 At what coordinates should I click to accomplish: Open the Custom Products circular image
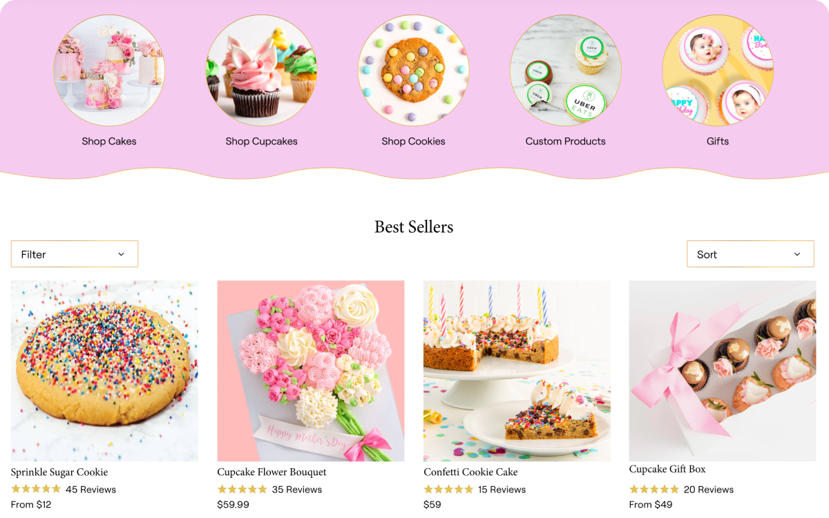point(565,70)
